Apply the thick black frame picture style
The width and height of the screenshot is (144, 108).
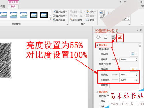click(x=44, y=15)
